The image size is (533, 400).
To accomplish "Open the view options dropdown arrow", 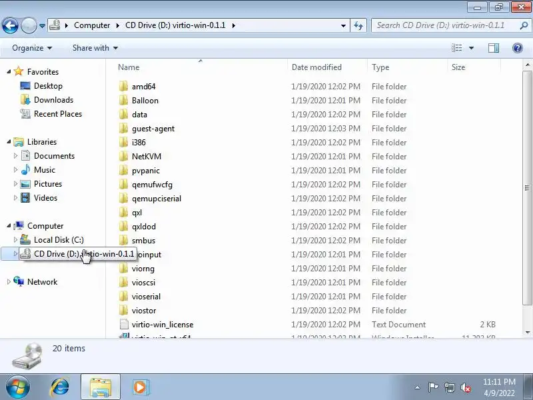I will tap(471, 48).
